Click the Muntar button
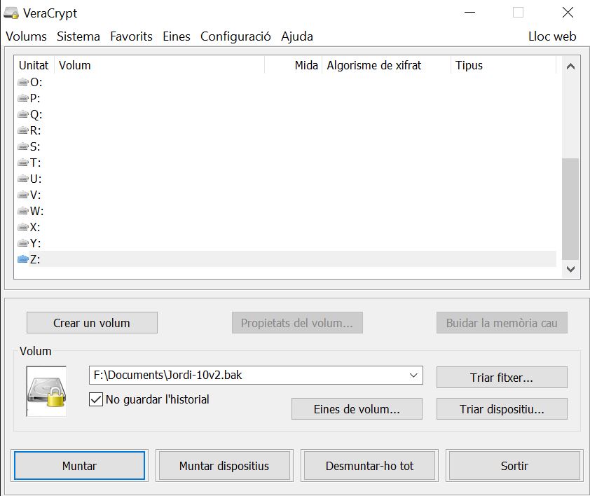This screenshot has width=590, height=496. pos(79,465)
